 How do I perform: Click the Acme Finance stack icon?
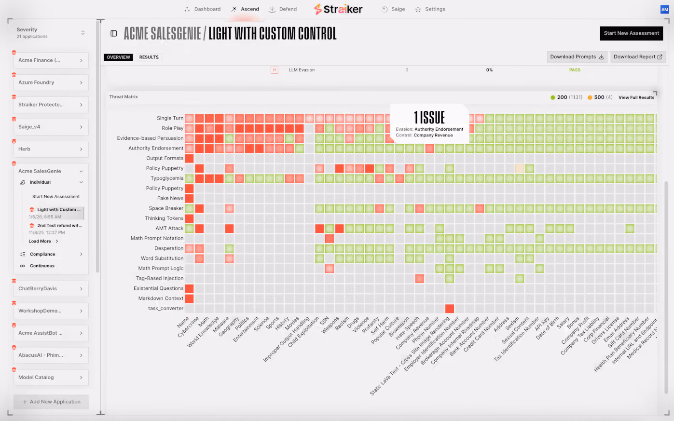14,53
